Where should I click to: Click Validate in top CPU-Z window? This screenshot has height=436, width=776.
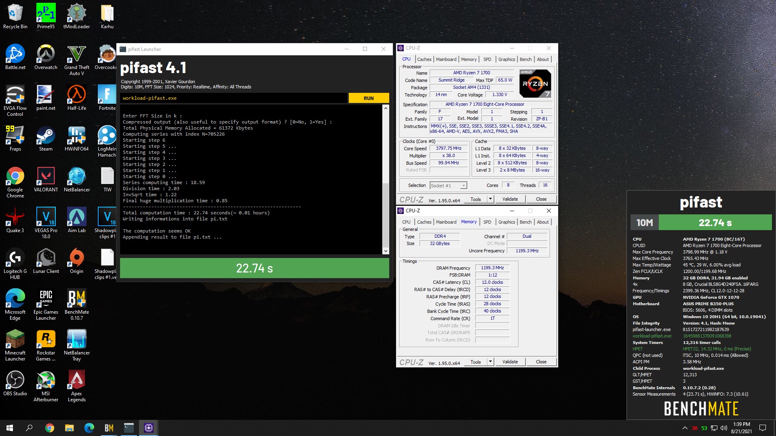coord(510,199)
